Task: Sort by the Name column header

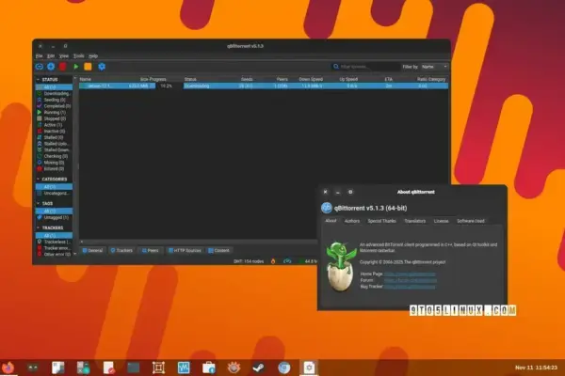Action: click(x=86, y=79)
